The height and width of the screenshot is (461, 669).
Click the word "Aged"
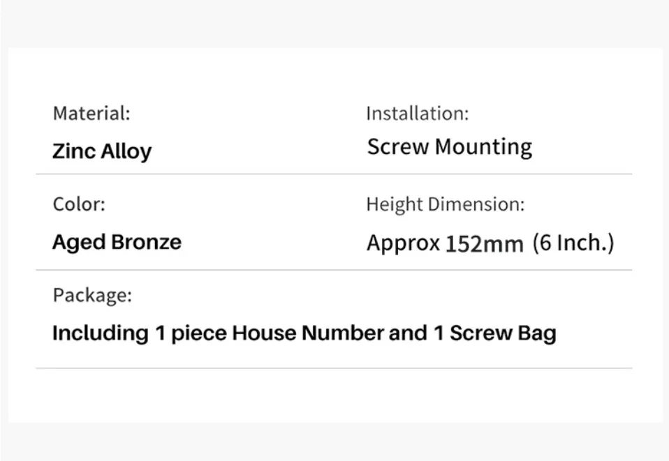coord(78,243)
